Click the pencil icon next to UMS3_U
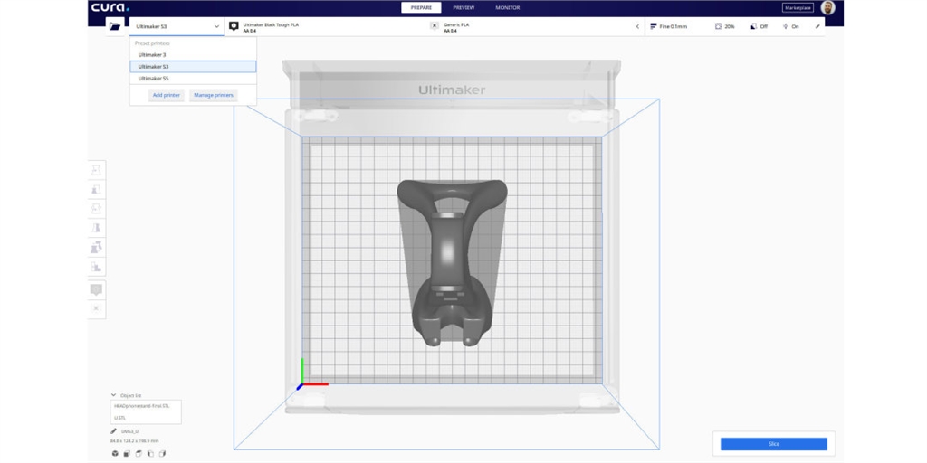 click(x=114, y=431)
